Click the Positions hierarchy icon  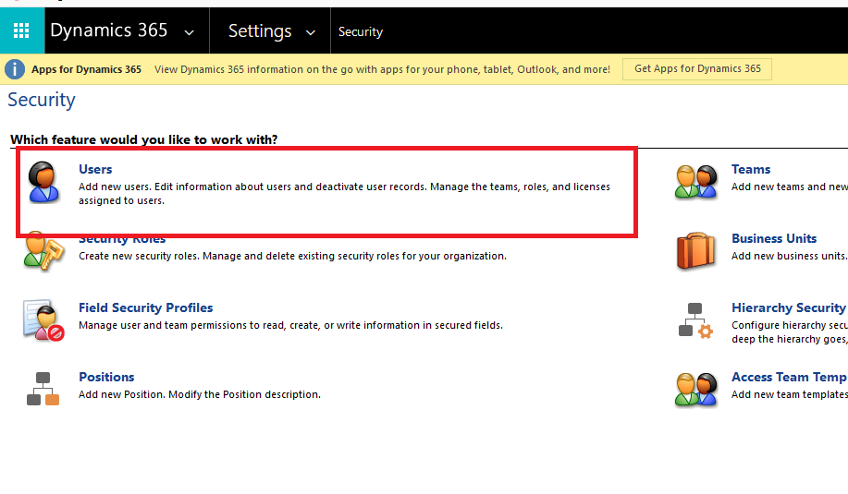click(43, 389)
